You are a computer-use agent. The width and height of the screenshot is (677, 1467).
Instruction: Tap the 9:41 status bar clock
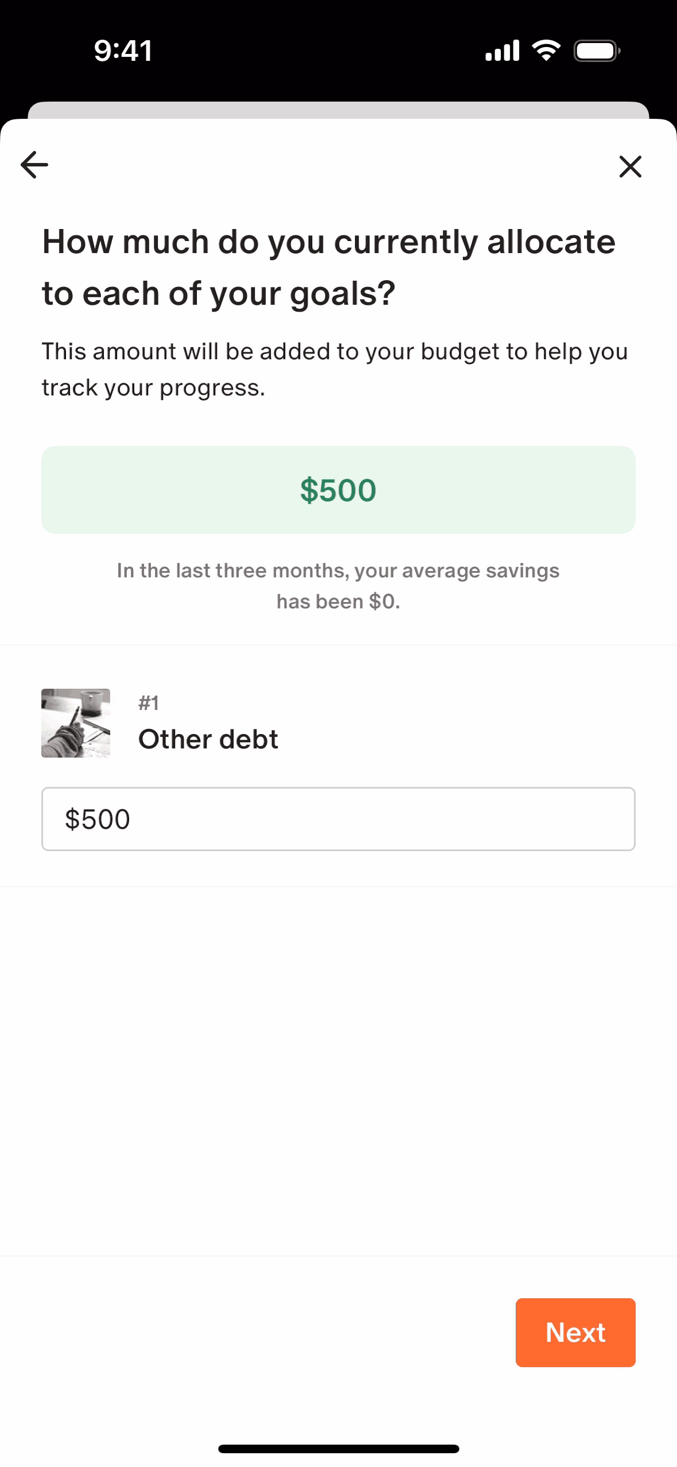pos(123,51)
